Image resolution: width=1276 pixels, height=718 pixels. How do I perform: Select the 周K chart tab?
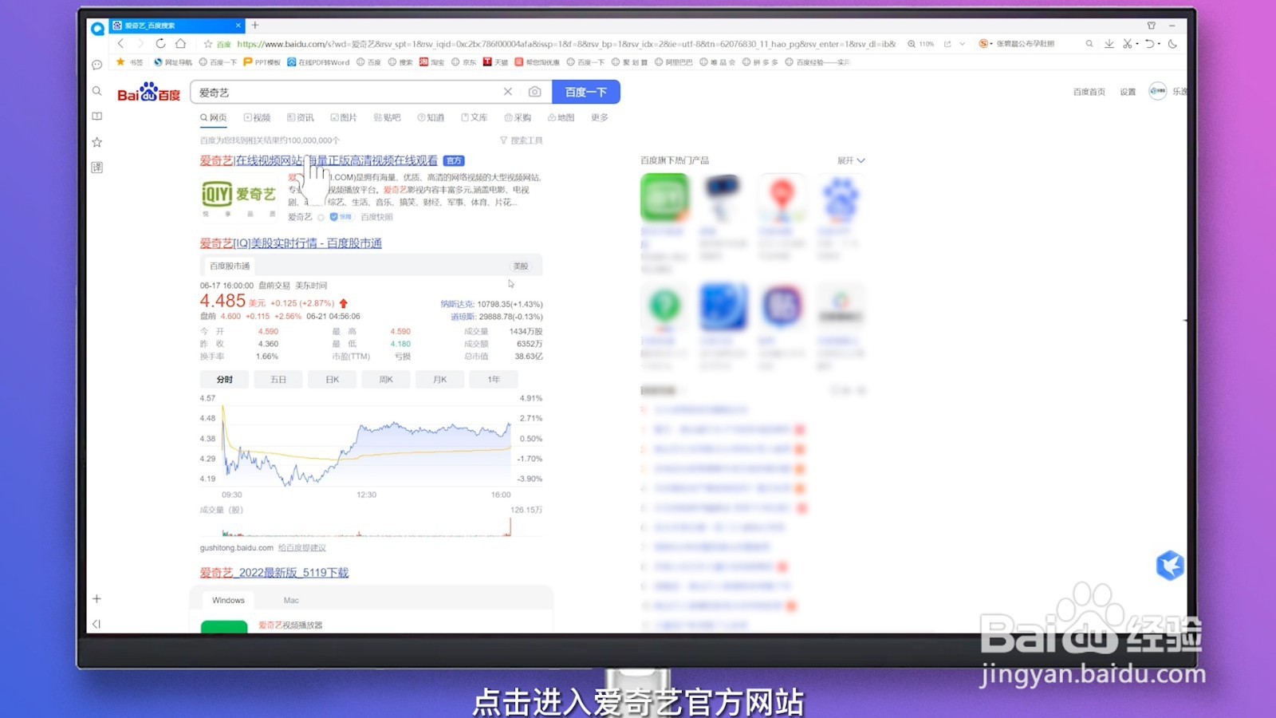point(386,380)
